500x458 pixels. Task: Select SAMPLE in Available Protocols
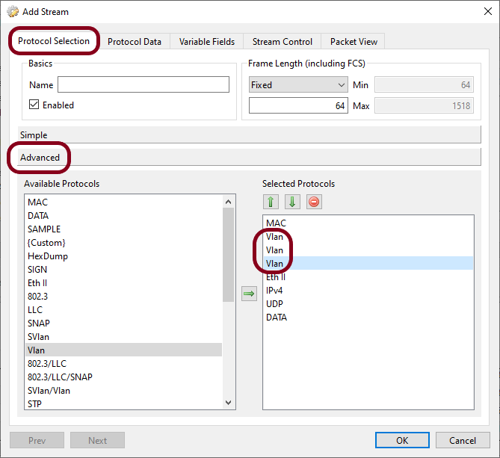click(124, 229)
